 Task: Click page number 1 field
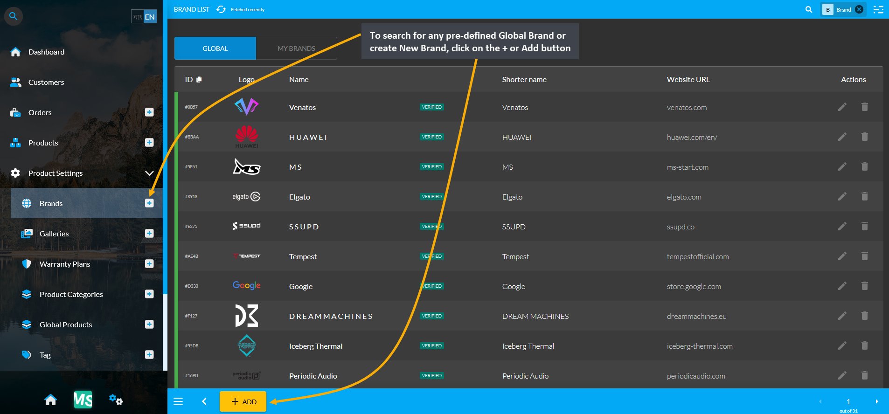point(848,401)
